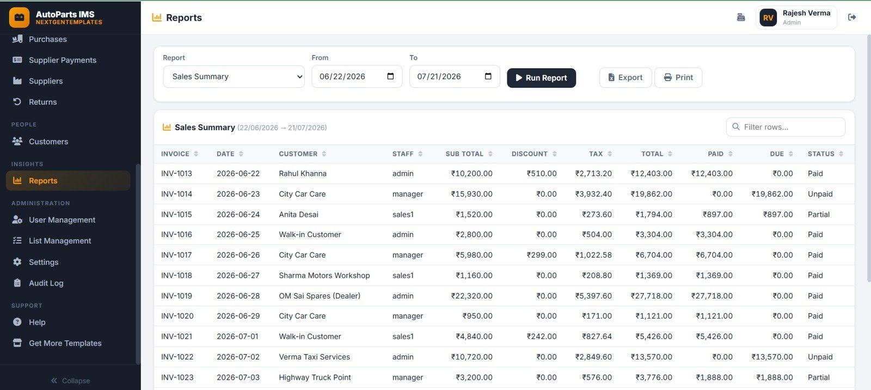Image resolution: width=871 pixels, height=390 pixels.
Task: Click invoice INV-1014
Action: [x=176, y=194]
